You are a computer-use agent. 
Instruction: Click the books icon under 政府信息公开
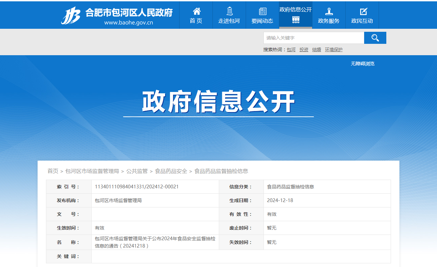[296, 20]
